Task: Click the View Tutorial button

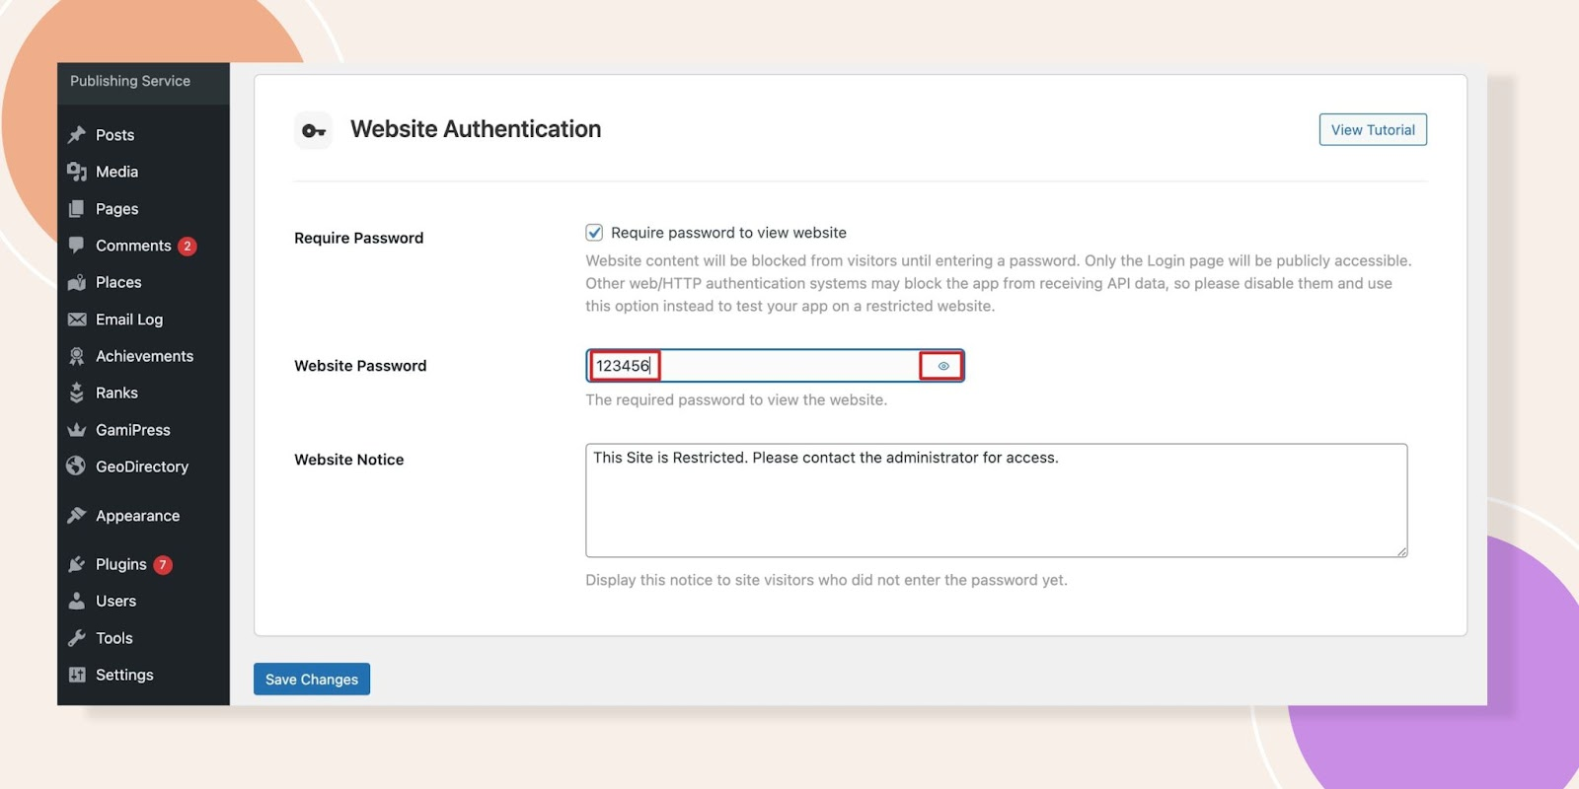Action: point(1373,130)
